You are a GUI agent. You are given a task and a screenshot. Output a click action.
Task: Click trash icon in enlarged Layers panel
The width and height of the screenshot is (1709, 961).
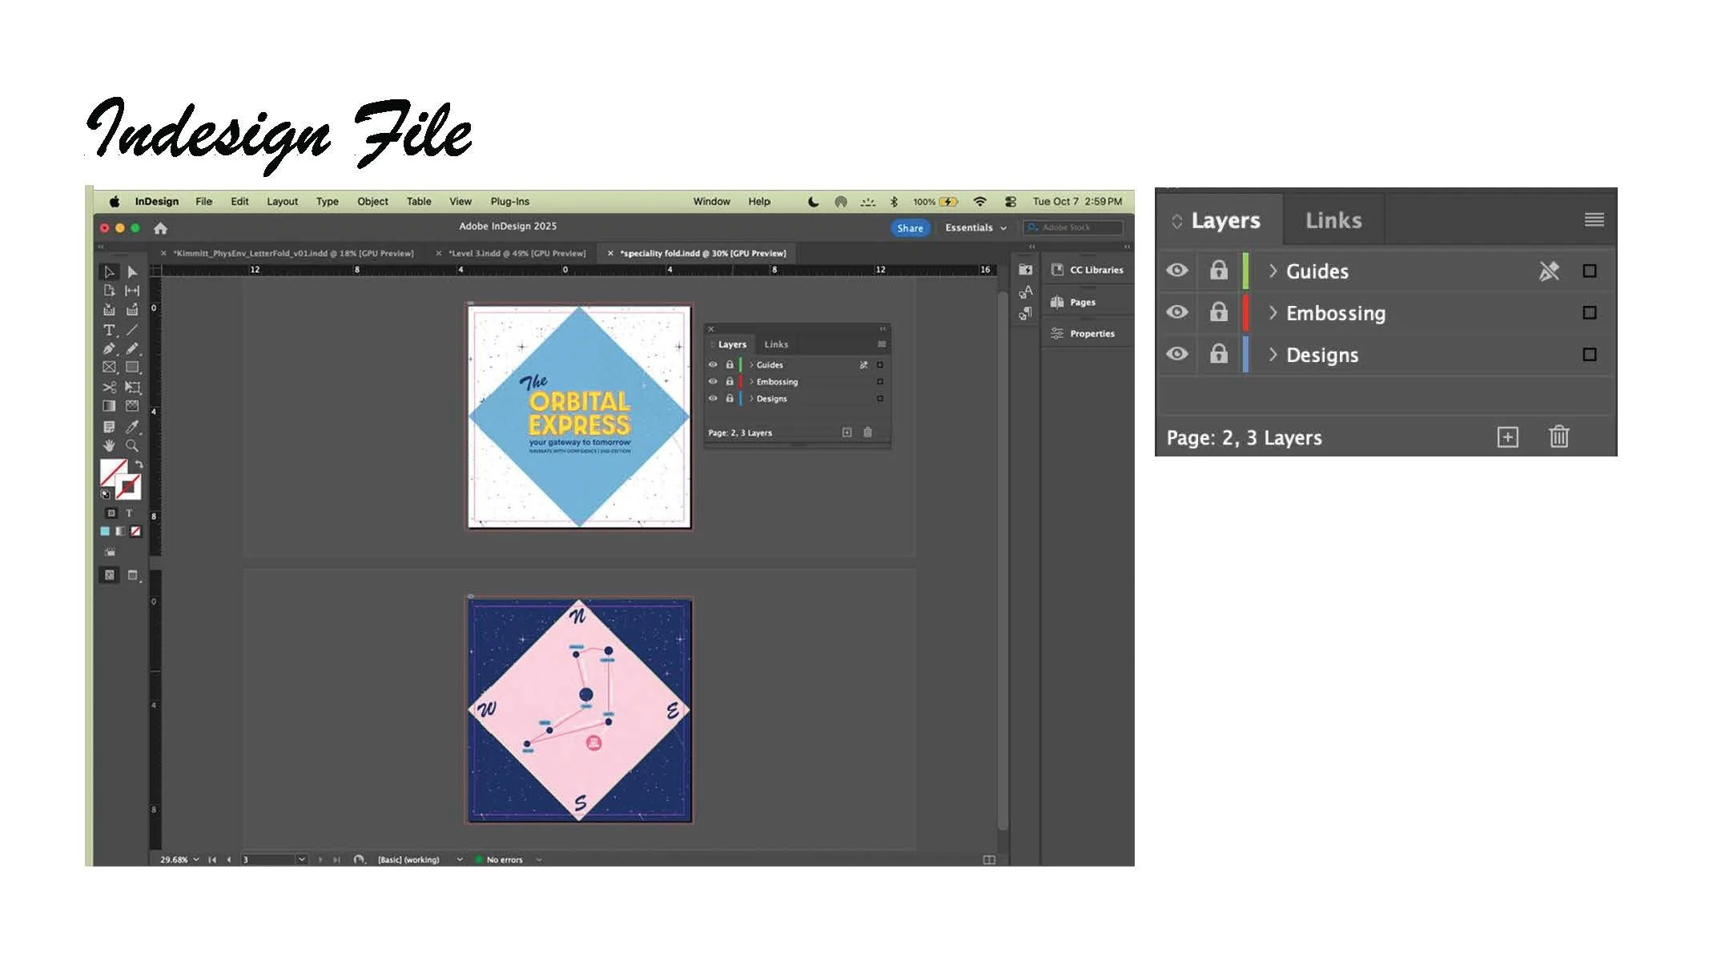(x=1558, y=437)
